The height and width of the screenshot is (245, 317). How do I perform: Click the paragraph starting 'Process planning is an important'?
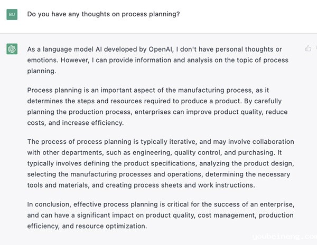click(x=157, y=106)
